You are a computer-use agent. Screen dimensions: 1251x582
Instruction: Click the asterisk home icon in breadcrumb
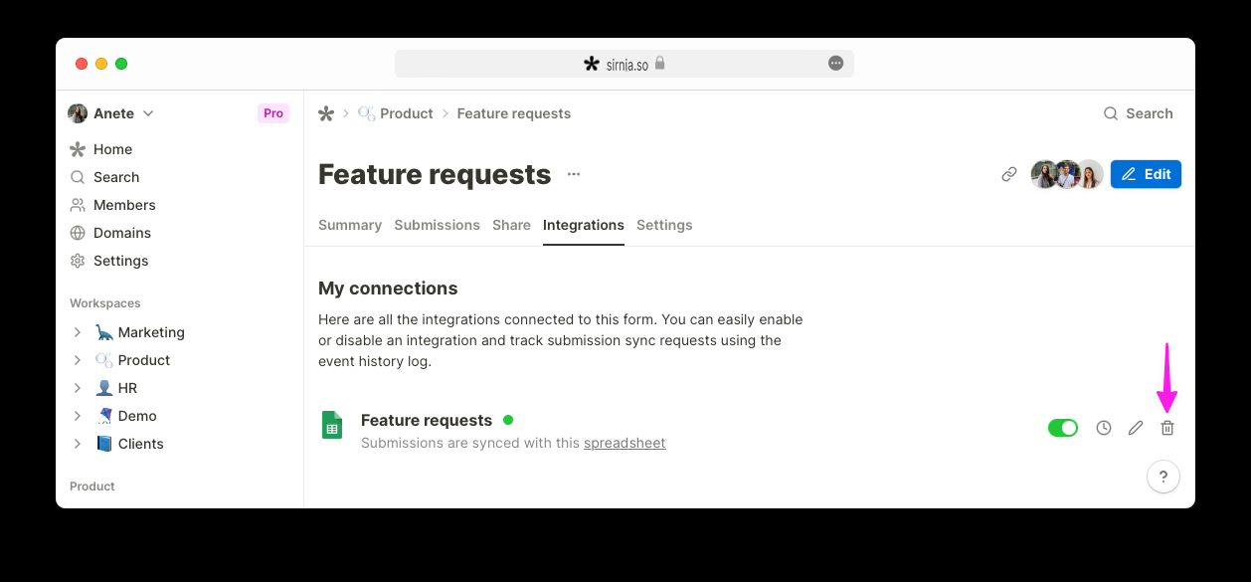(x=326, y=113)
